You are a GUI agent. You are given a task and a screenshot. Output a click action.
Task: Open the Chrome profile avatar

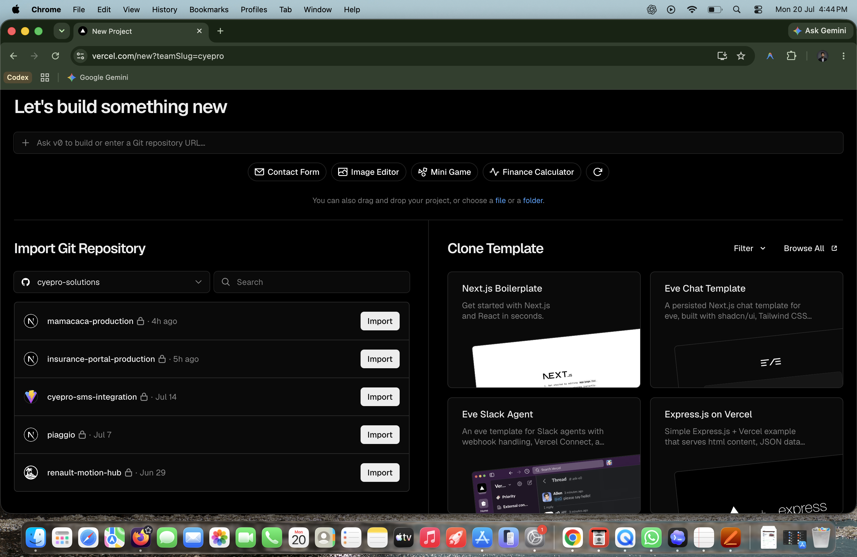[x=822, y=56]
